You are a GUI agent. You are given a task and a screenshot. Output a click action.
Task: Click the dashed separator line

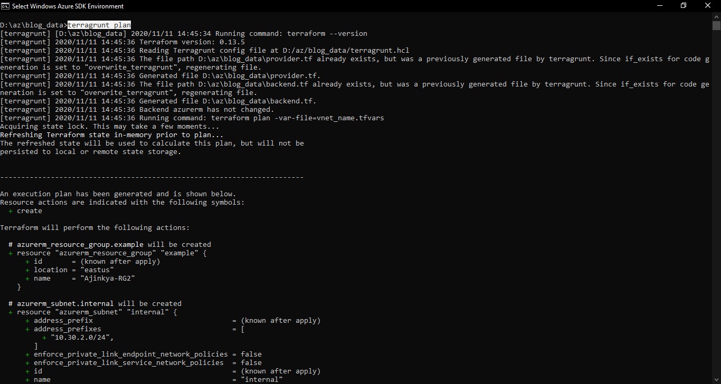(152, 177)
